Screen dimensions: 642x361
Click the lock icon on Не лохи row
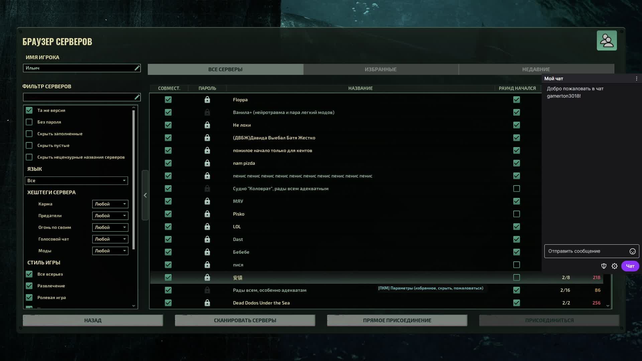(207, 125)
